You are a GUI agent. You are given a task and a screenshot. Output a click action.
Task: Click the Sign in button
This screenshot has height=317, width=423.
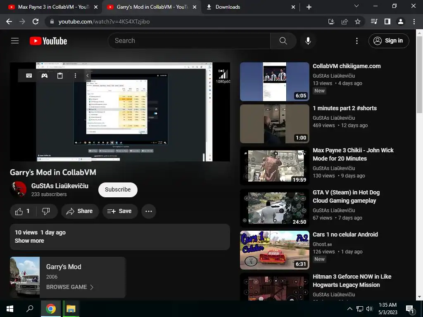(389, 41)
